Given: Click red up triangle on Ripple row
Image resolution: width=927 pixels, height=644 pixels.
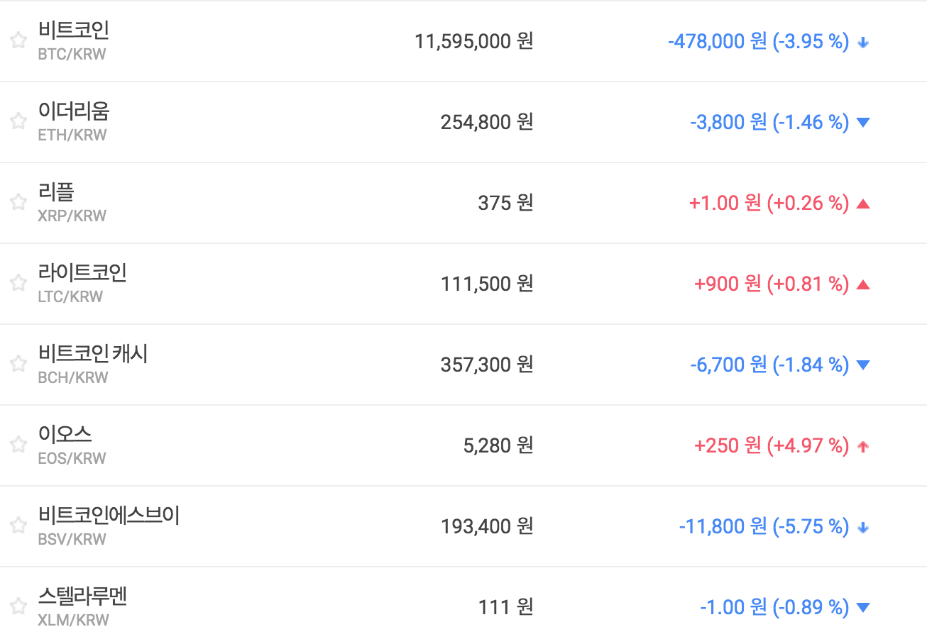Looking at the screenshot, I should (863, 204).
